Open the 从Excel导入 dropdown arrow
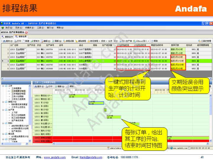Viewport: 213px width, 160px height. pos(148,41)
